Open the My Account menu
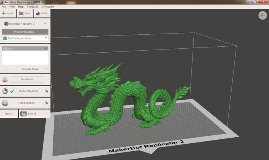Image resolution: width=269 pixels, height=160 pixels. [48, 7]
